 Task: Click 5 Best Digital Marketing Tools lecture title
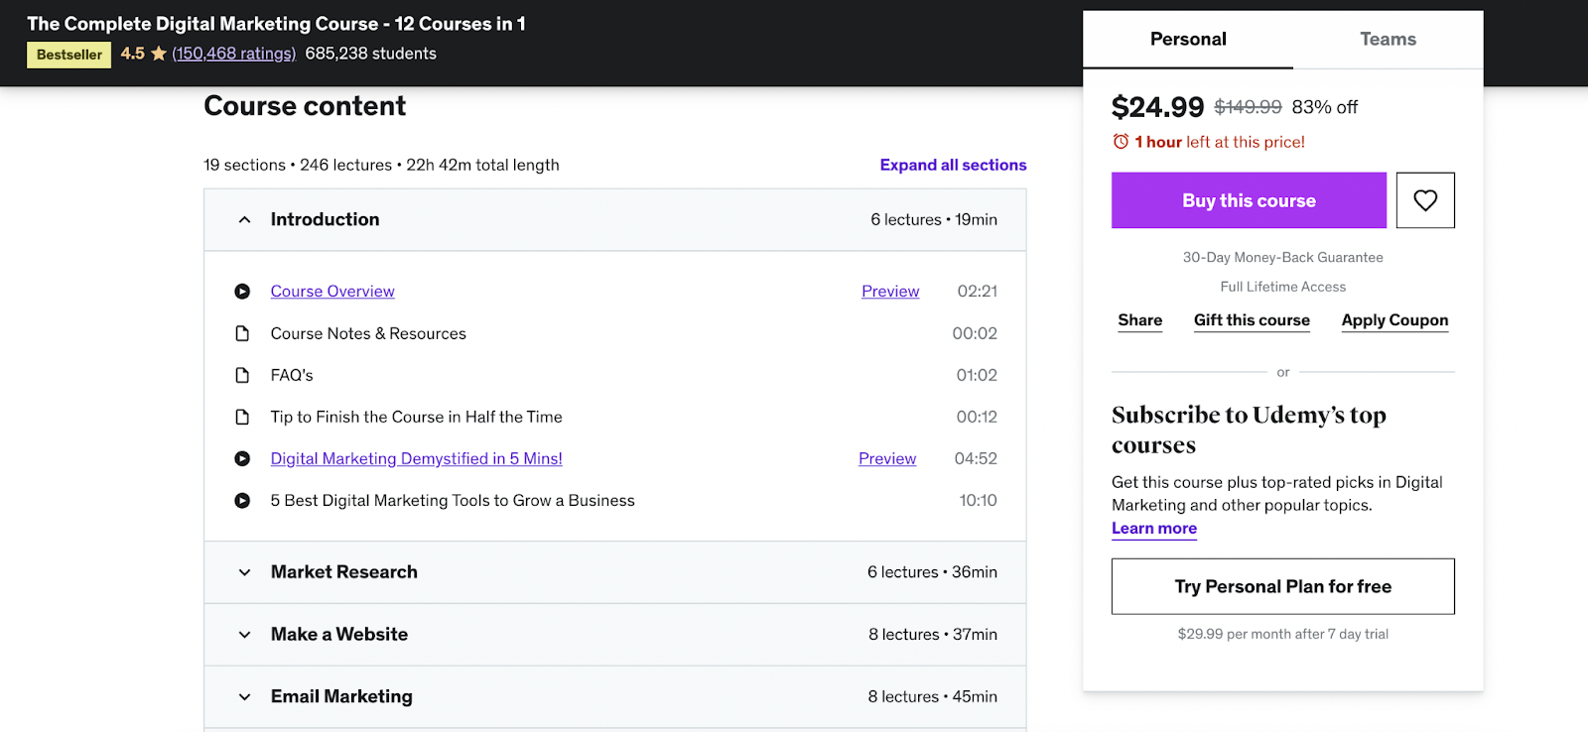click(x=453, y=501)
